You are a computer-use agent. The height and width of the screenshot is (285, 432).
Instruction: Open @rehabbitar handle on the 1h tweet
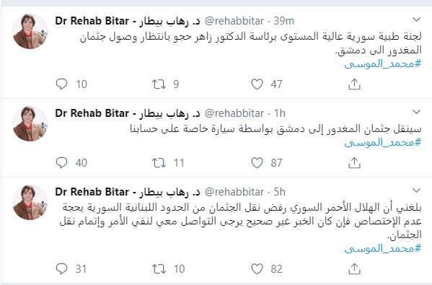[x=234, y=113]
